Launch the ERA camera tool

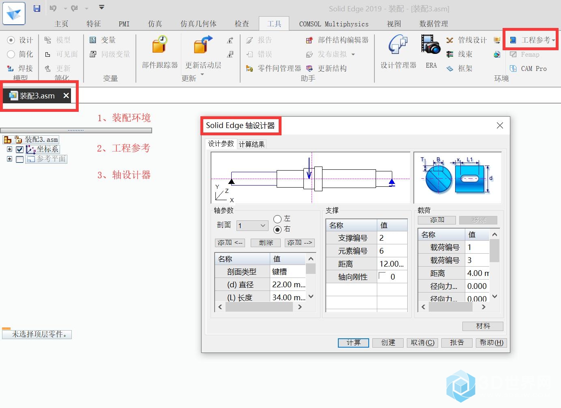431,53
